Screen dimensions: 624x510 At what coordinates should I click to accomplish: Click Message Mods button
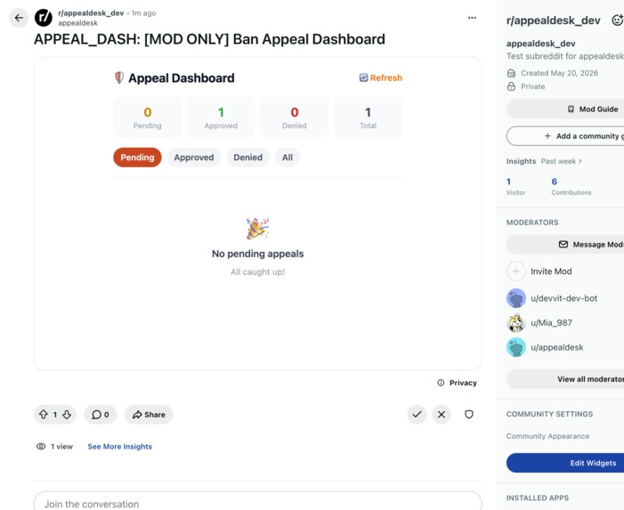[565, 244]
